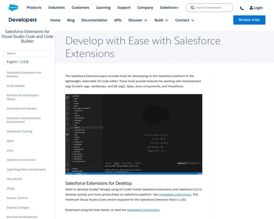
Task: Click 'Salesforce Extensions for Desktop' section heading
Action: [99, 183]
